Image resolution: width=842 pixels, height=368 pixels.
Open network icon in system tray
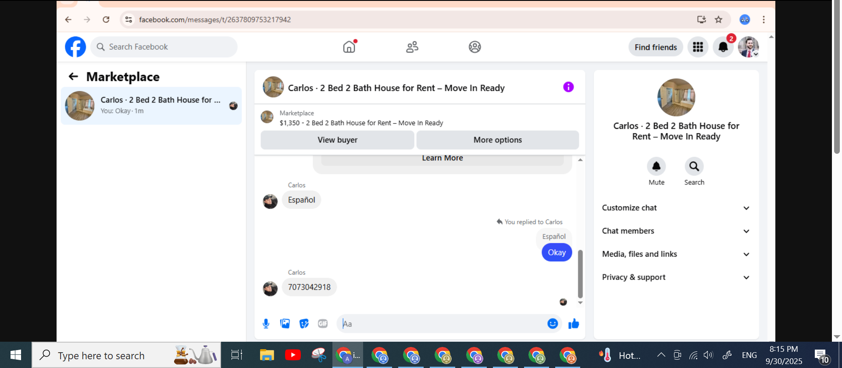coord(693,355)
